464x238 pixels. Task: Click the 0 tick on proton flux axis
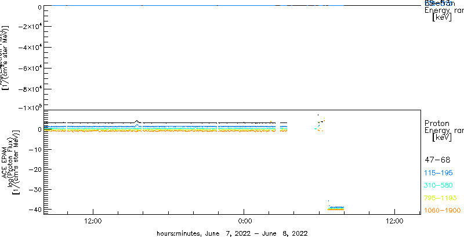pyautogui.click(x=39, y=129)
